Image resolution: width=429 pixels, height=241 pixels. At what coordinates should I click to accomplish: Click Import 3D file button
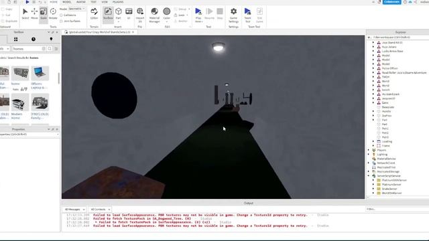140,15
